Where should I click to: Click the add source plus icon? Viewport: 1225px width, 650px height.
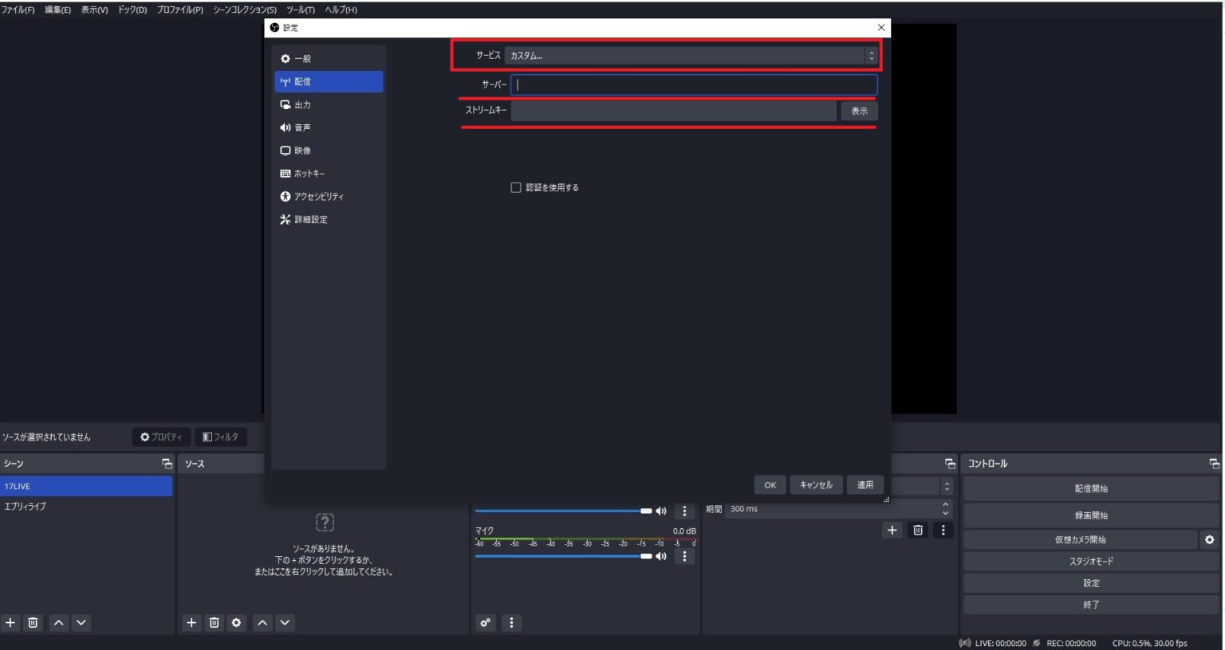pos(191,623)
